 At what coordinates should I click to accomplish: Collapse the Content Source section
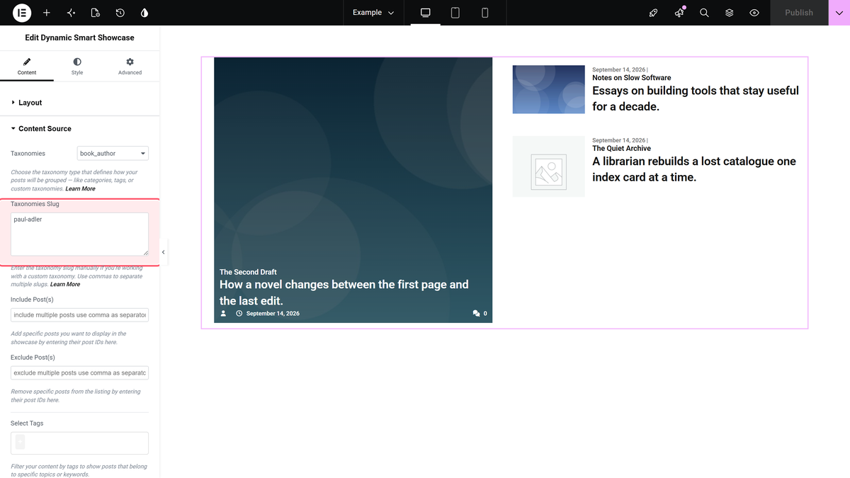(x=79, y=129)
